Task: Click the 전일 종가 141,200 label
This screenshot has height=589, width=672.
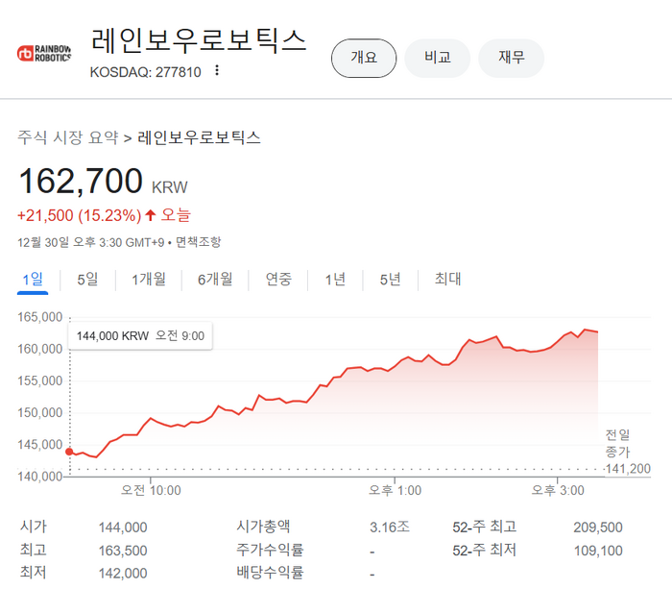Action: (628, 452)
